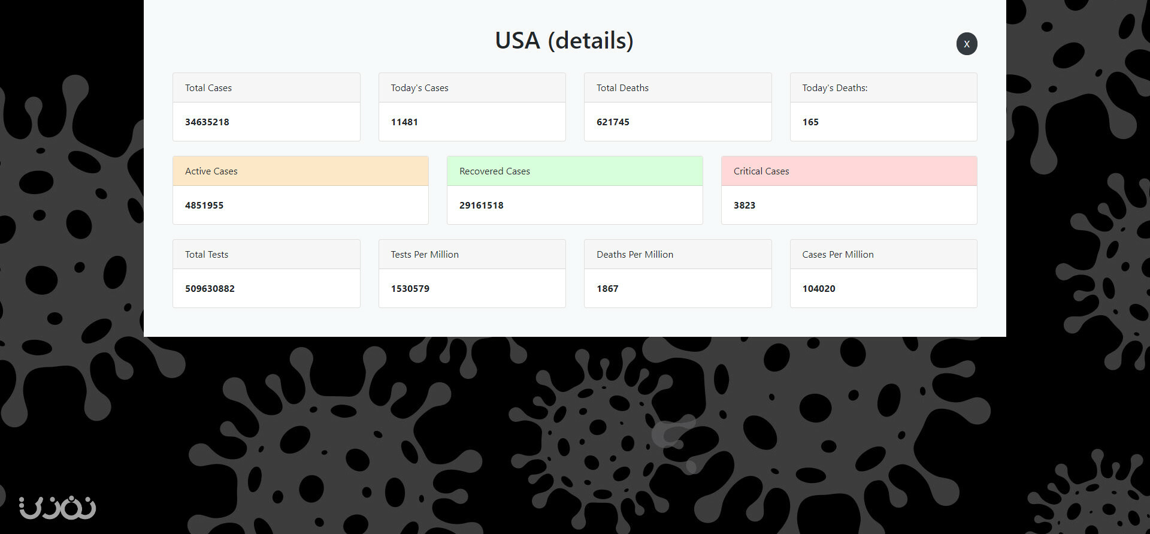
Task: Click the logo icon at bottom left
Action: pyautogui.click(x=57, y=508)
